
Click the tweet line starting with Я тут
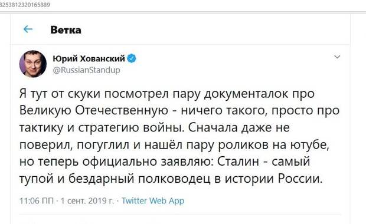point(167,94)
